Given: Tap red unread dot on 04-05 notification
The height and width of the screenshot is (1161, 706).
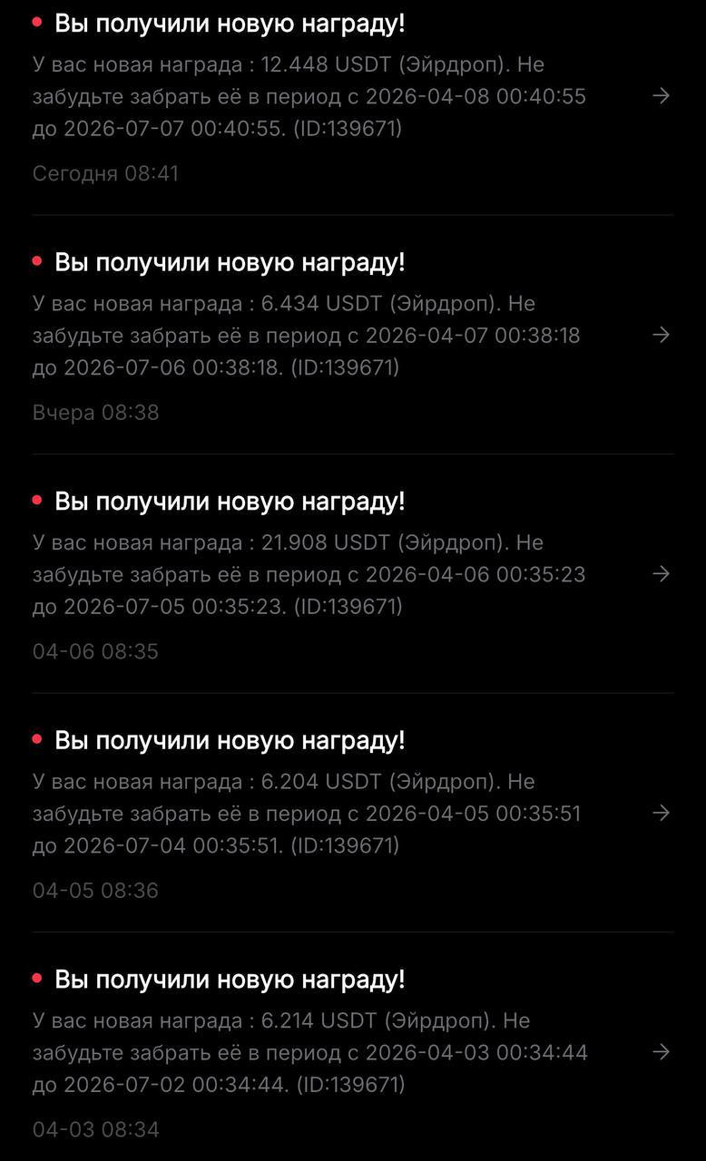Looking at the screenshot, I should 37,739.
